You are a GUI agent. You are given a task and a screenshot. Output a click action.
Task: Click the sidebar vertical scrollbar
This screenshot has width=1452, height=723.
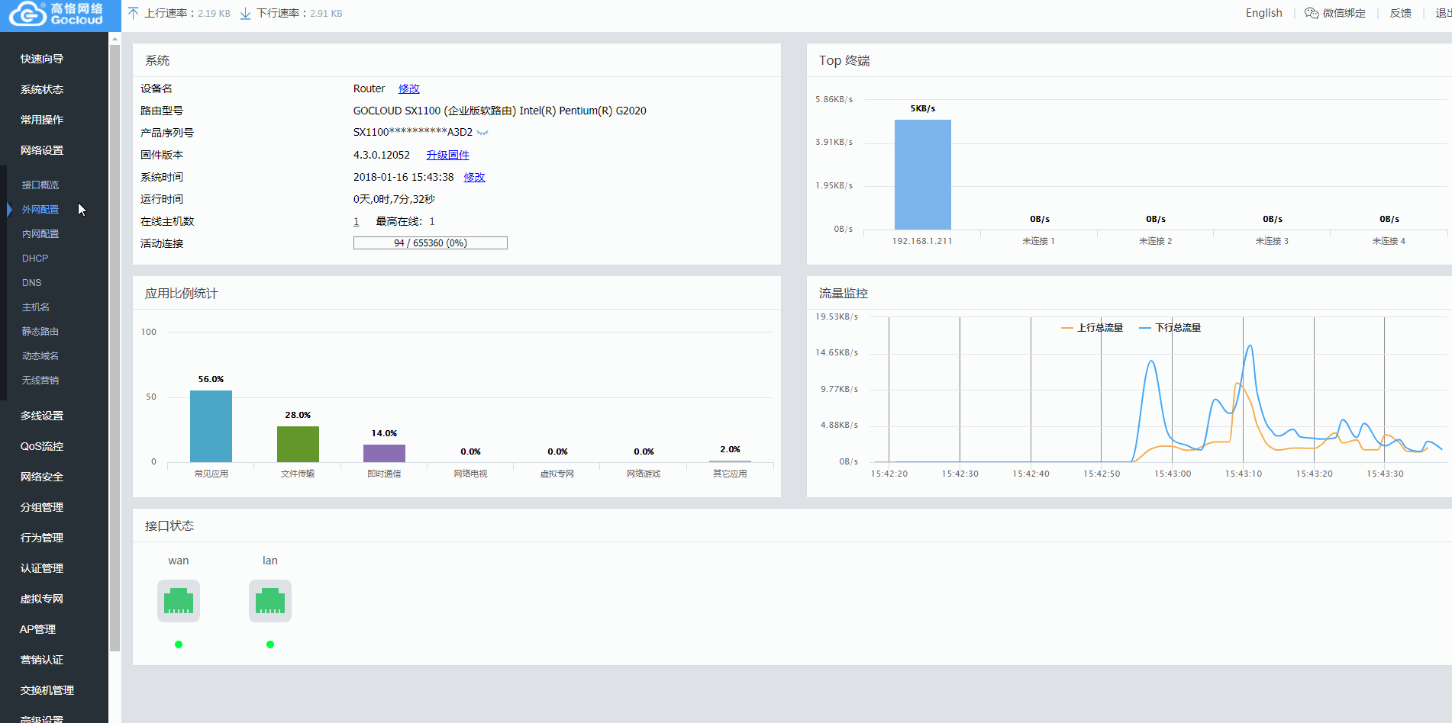[x=115, y=348]
